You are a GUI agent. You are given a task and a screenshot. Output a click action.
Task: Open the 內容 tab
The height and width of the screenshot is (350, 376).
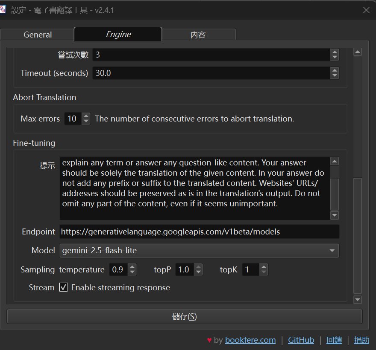pyautogui.click(x=199, y=35)
